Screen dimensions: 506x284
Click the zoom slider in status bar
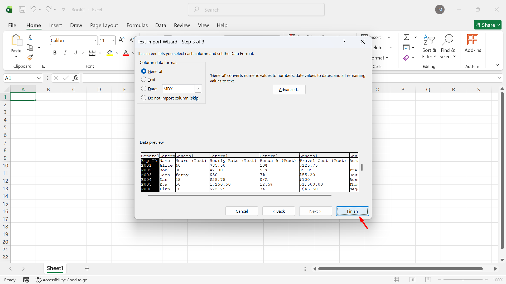pyautogui.click(x=463, y=280)
